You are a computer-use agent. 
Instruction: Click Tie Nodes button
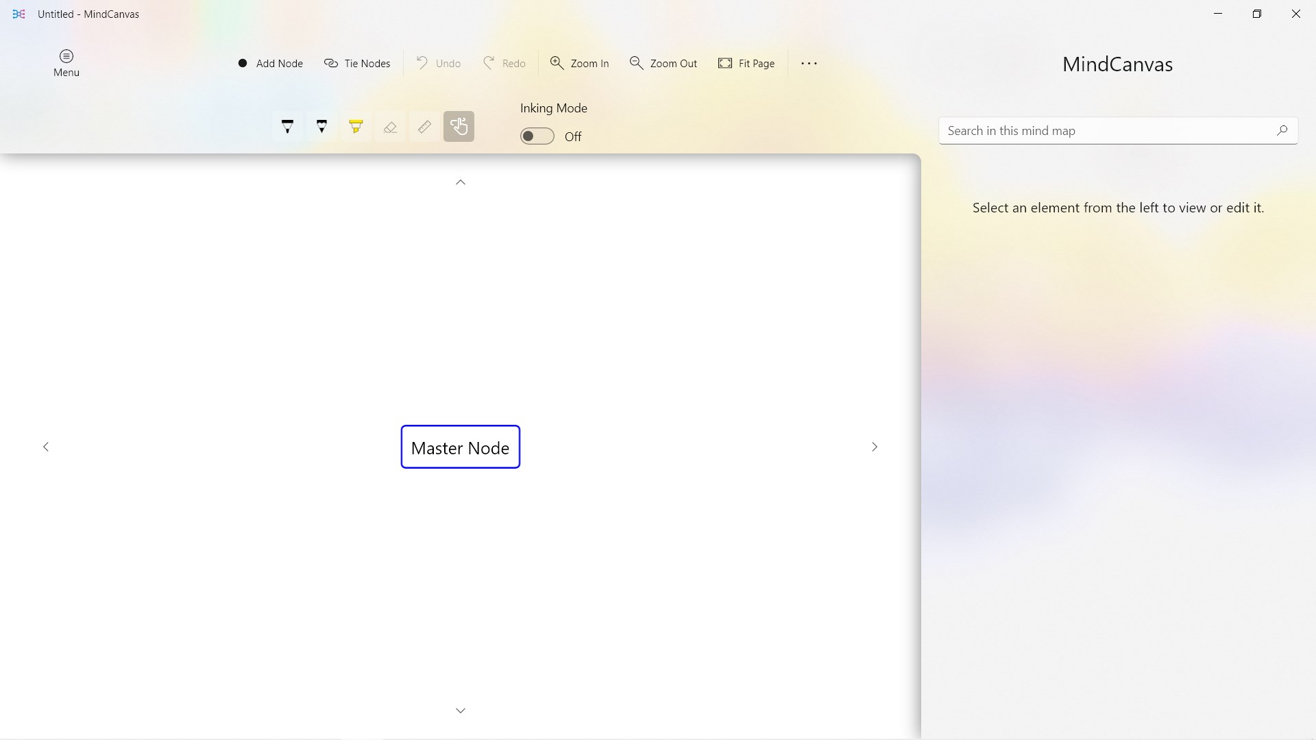[357, 63]
